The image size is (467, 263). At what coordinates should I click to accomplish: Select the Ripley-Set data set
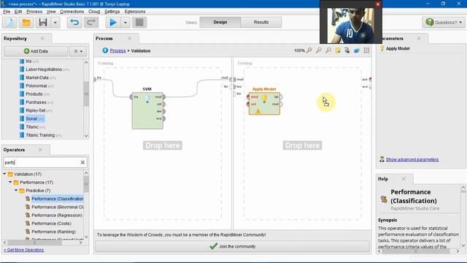36,110
